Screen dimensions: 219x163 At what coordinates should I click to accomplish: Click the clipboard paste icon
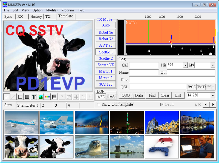pos(69,97)
